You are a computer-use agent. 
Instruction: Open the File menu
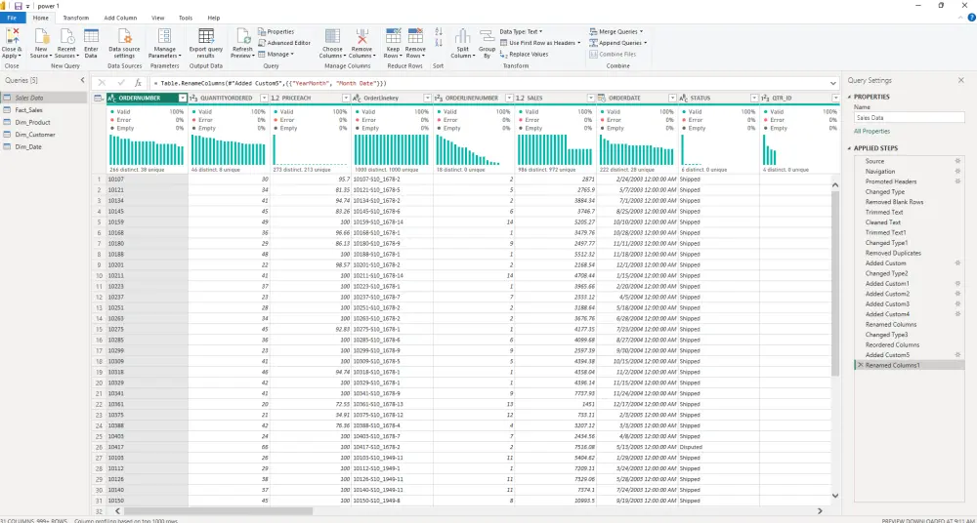pyautogui.click(x=12, y=19)
